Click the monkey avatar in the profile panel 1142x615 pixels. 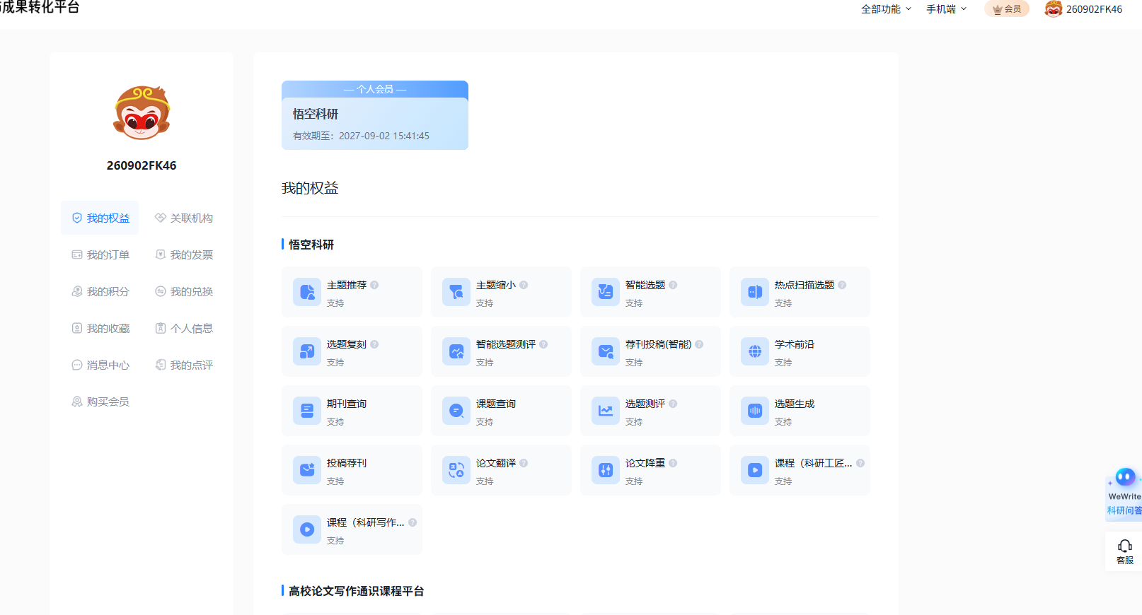pos(142,113)
